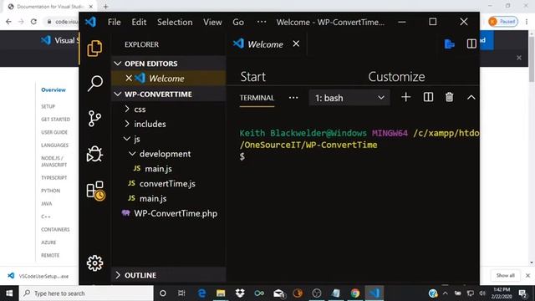Create a new terminal with plus icon
The width and height of the screenshot is (535, 301).
[x=405, y=97]
